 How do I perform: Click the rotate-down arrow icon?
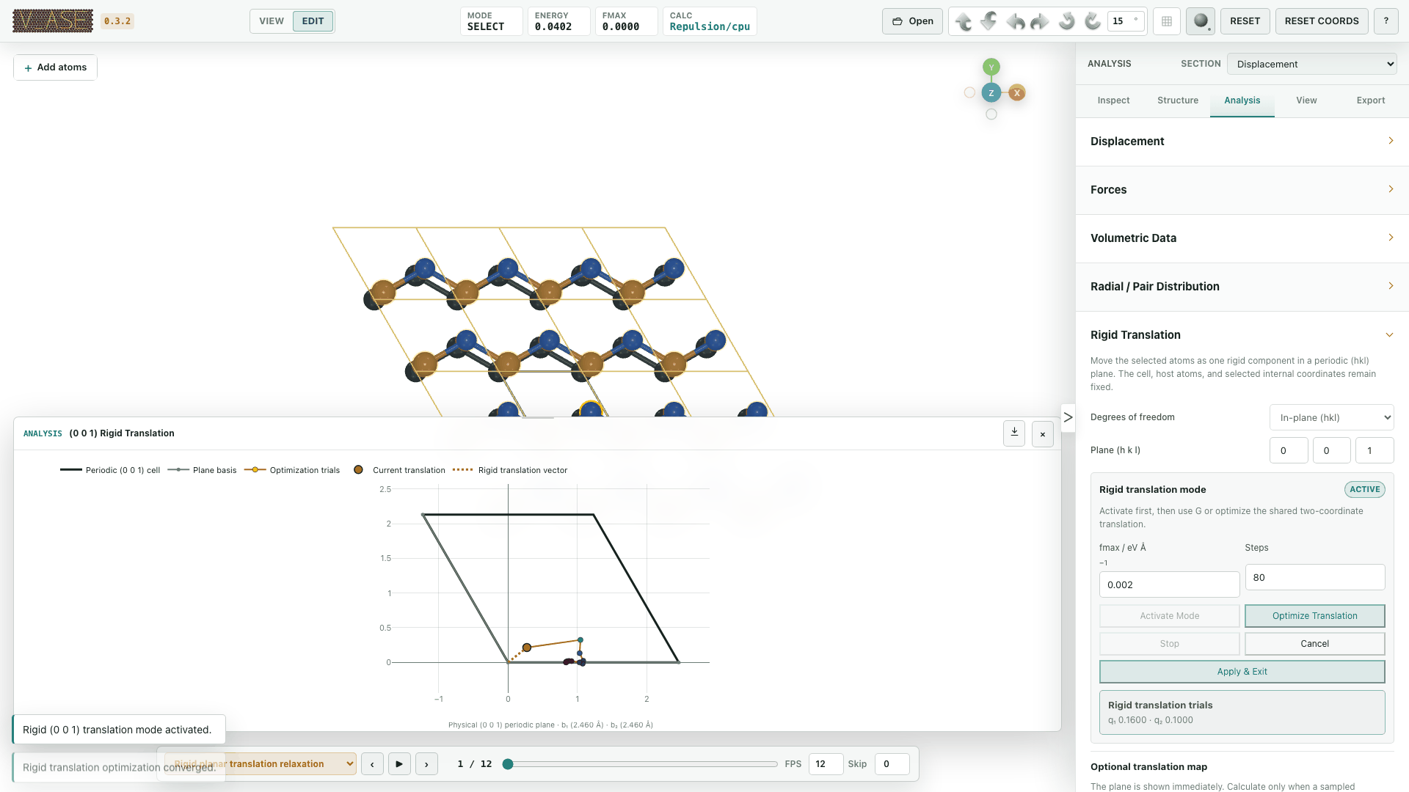click(x=989, y=21)
